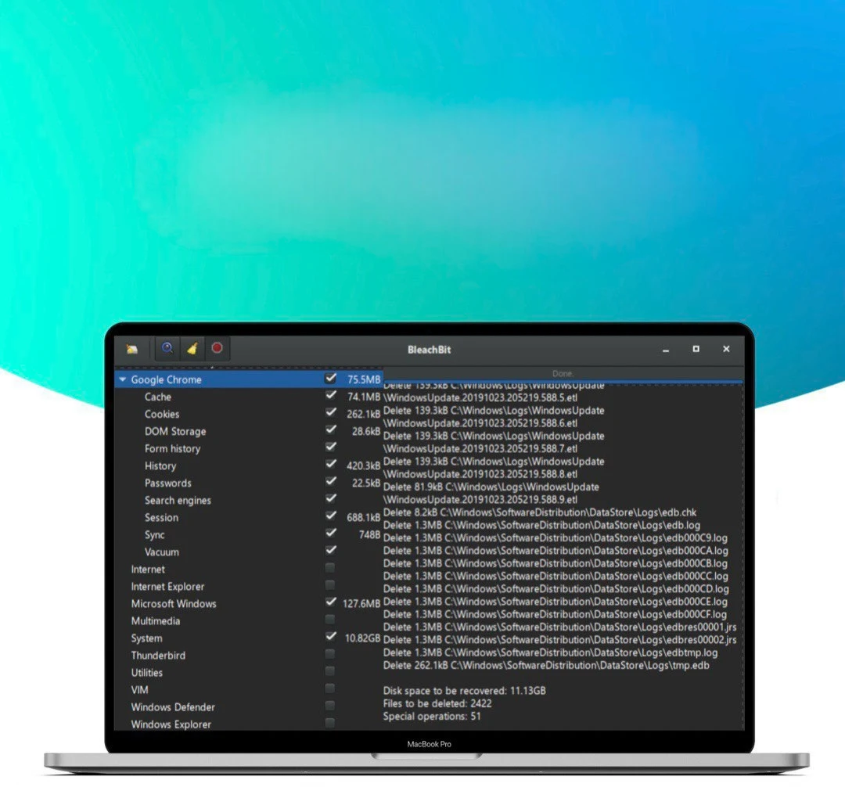Select the Thunderbird tree item

(x=158, y=656)
